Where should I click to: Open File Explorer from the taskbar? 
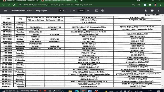click(70, 91)
